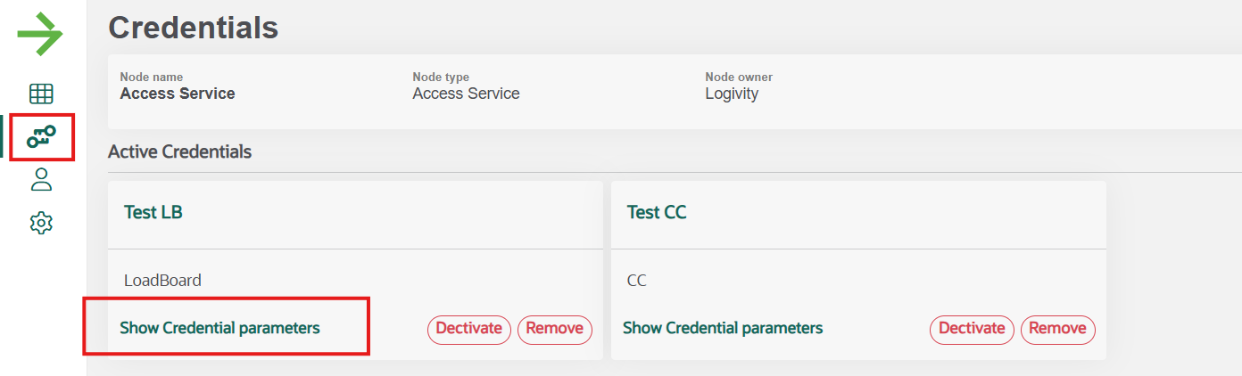This screenshot has width=1242, height=376.
Task: Click the Node type Access Service value
Action: coord(466,94)
